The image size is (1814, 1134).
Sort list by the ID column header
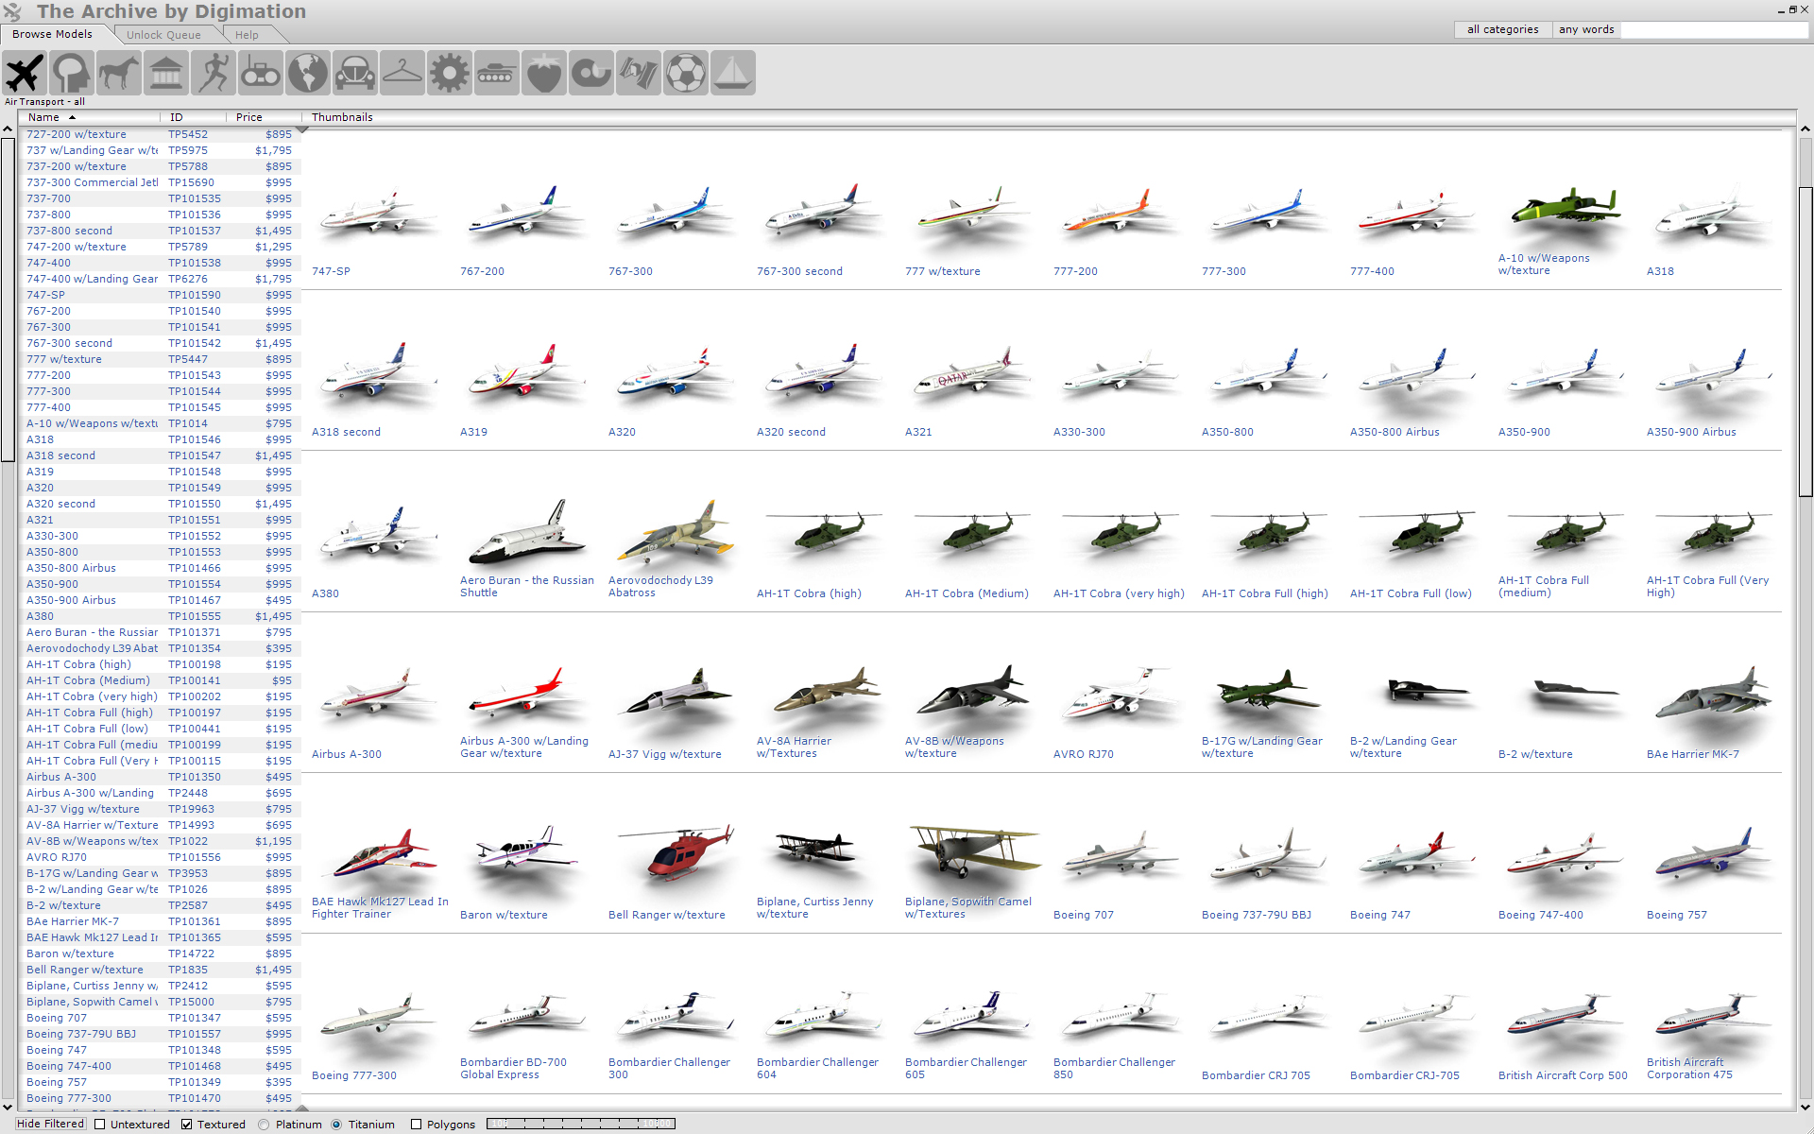193,117
